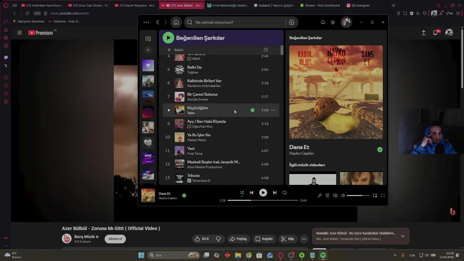464x261 pixels.
Task: Save video with Kaydet button
Action: (x=264, y=239)
